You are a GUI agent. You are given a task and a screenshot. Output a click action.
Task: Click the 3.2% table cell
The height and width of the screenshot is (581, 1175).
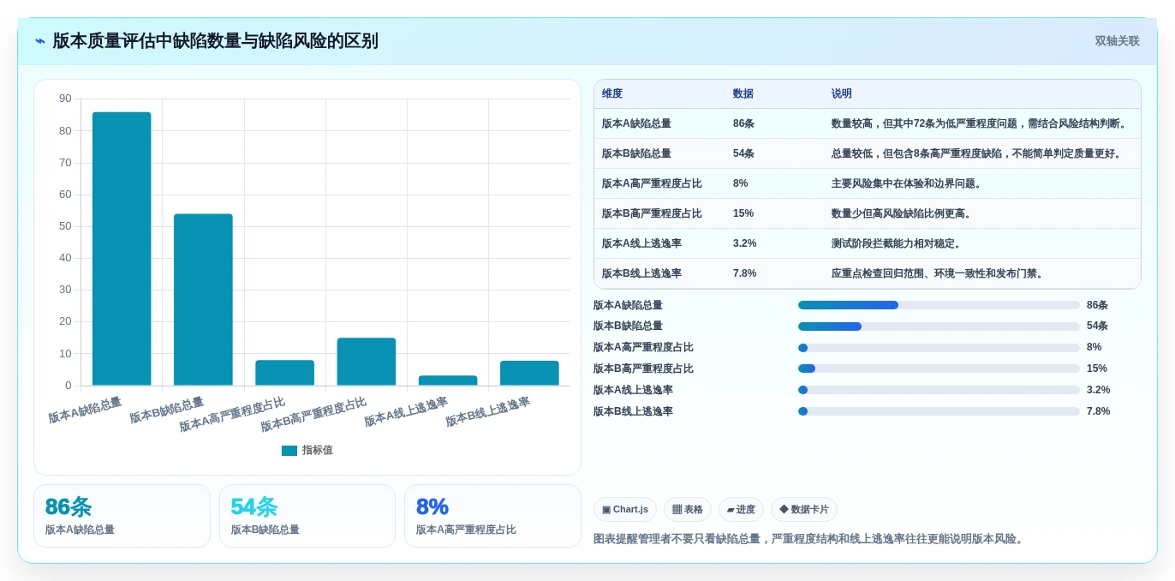tap(745, 243)
